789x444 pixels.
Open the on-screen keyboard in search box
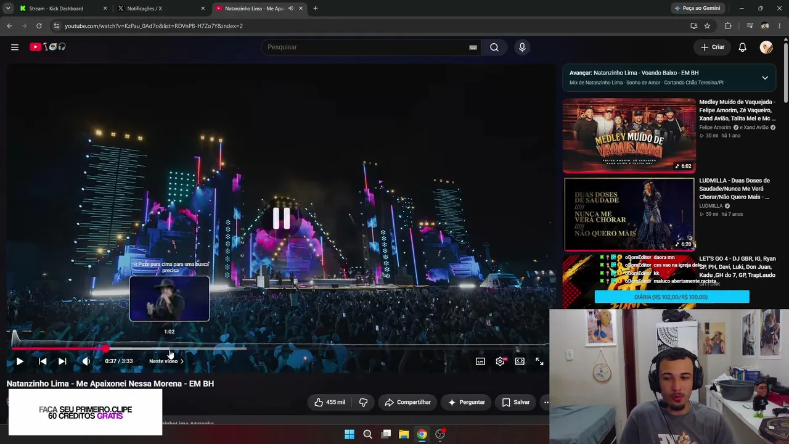pyautogui.click(x=473, y=47)
